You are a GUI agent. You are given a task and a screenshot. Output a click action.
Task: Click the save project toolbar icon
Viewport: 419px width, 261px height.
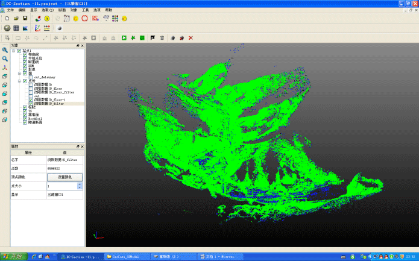click(25, 19)
